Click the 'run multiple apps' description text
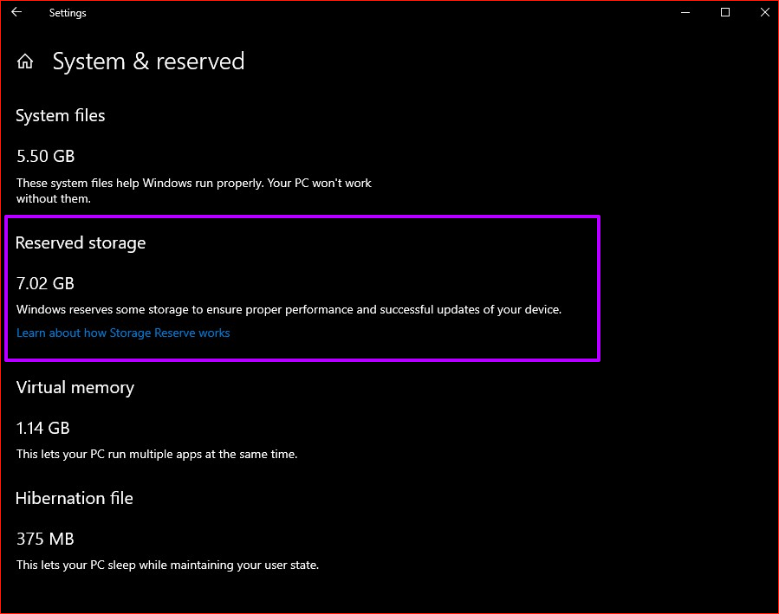The image size is (779, 614). tap(157, 454)
